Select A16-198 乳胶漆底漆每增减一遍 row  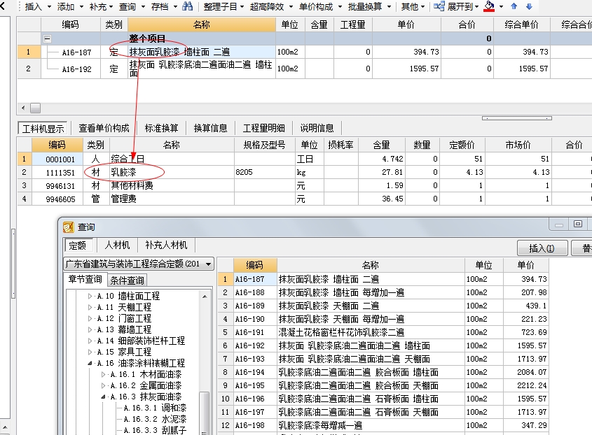point(383,426)
